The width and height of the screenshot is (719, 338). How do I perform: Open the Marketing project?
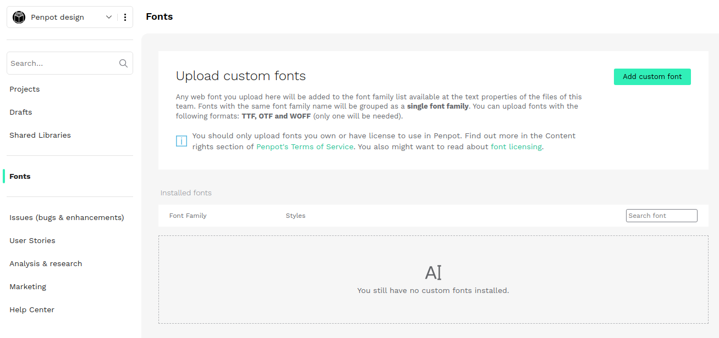(28, 286)
